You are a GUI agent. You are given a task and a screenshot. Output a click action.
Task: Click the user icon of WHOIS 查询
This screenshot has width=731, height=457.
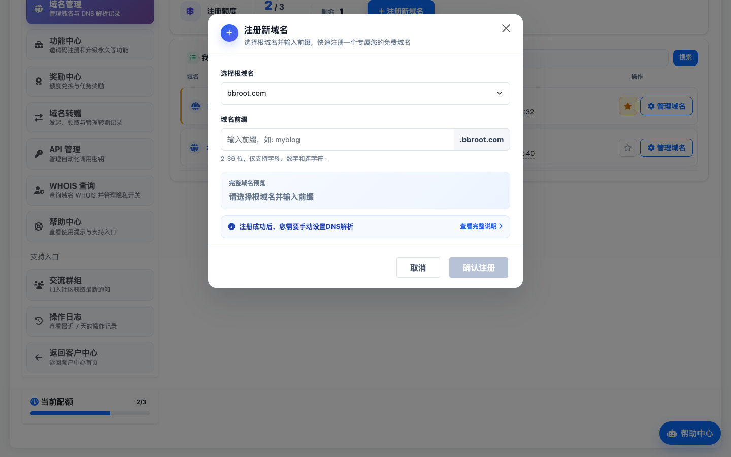39,190
